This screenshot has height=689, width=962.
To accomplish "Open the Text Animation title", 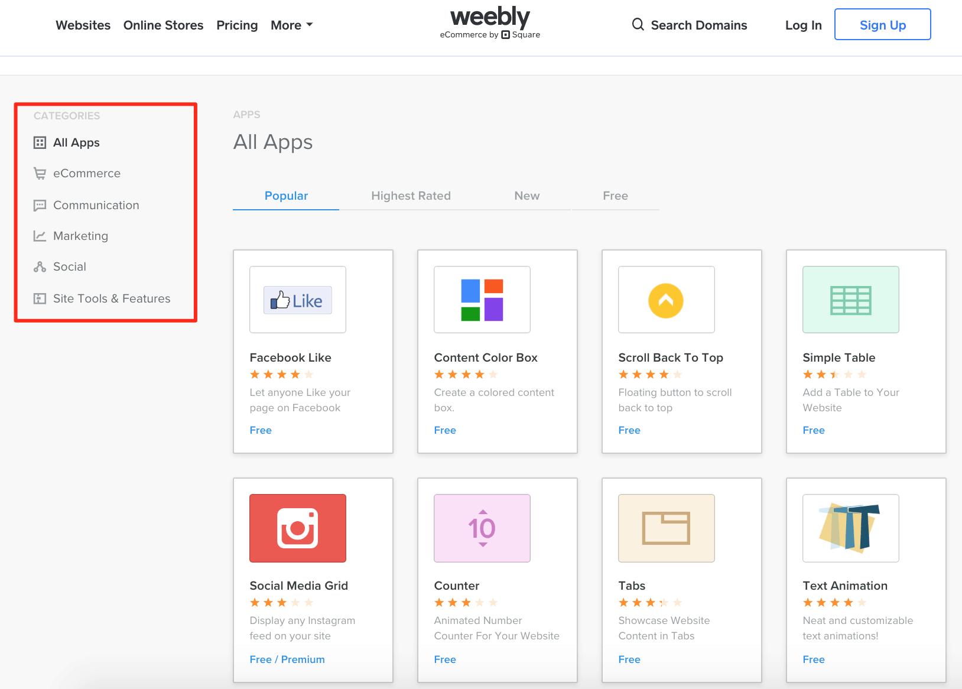I will pyautogui.click(x=845, y=586).
